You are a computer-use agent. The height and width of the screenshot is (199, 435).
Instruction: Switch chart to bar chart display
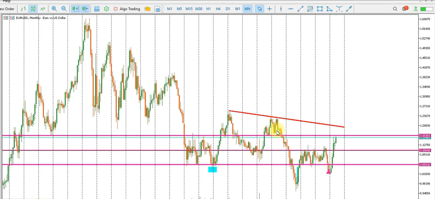tap(23, 9)
